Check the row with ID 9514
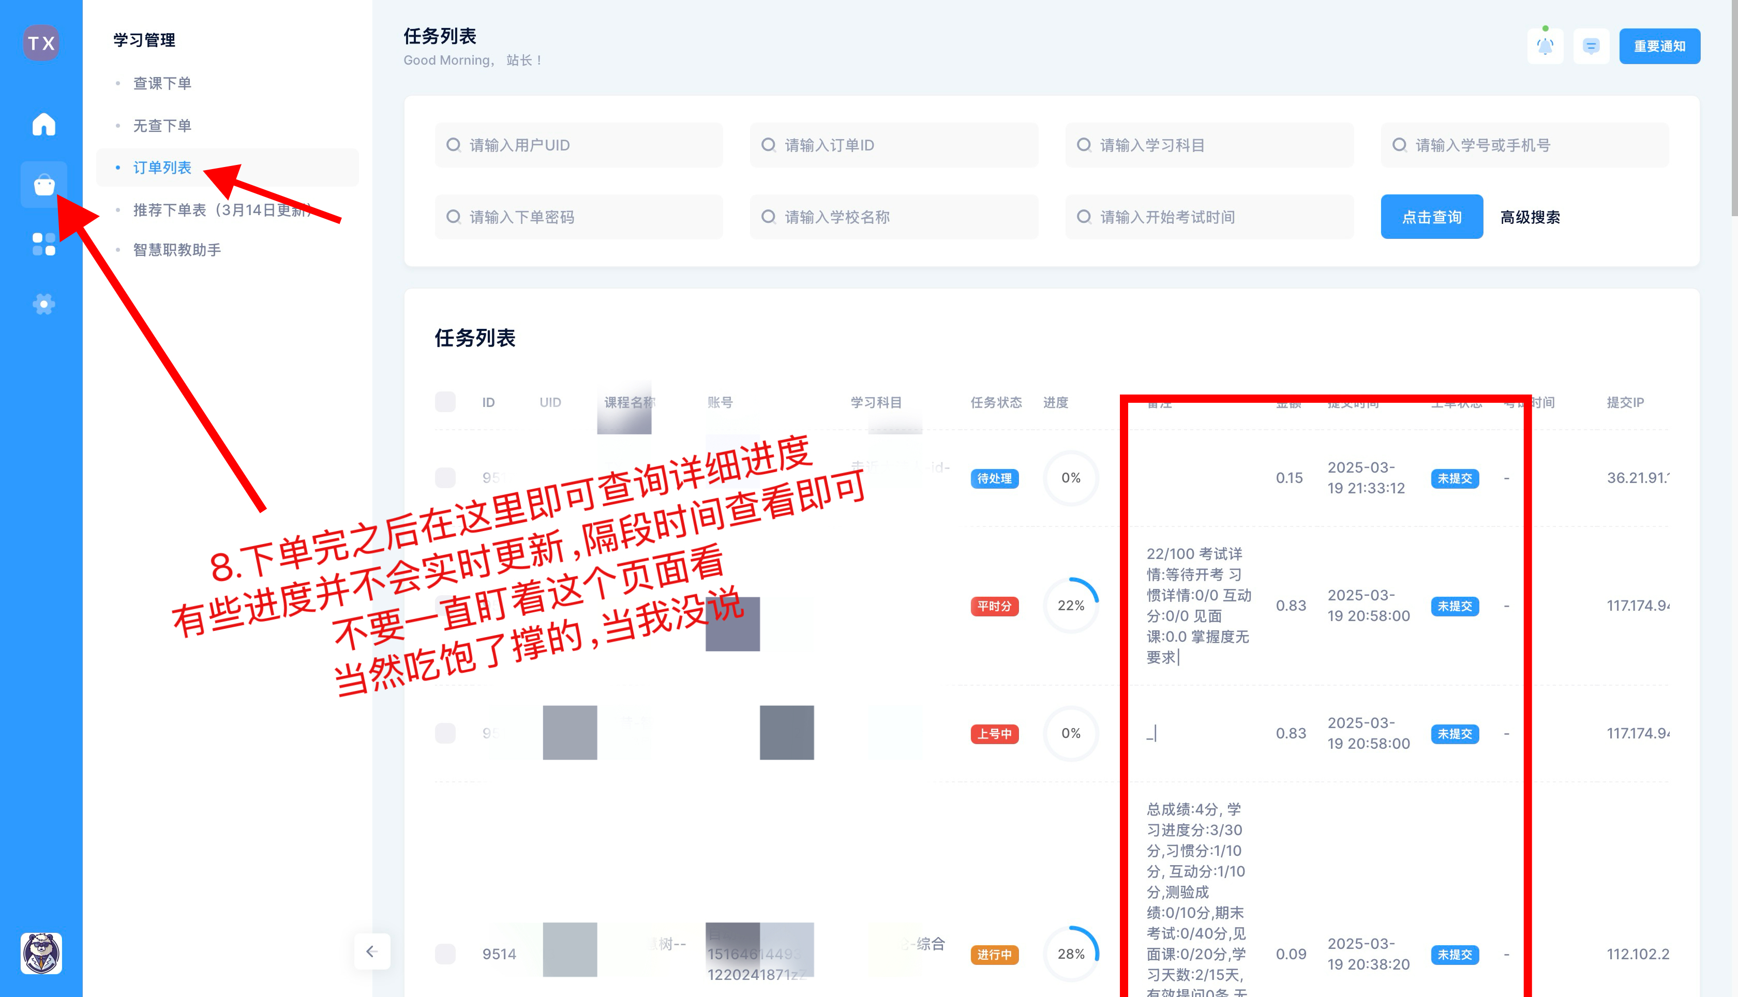Viewport: 1738px width, 997px height. (x=445, y=953)
